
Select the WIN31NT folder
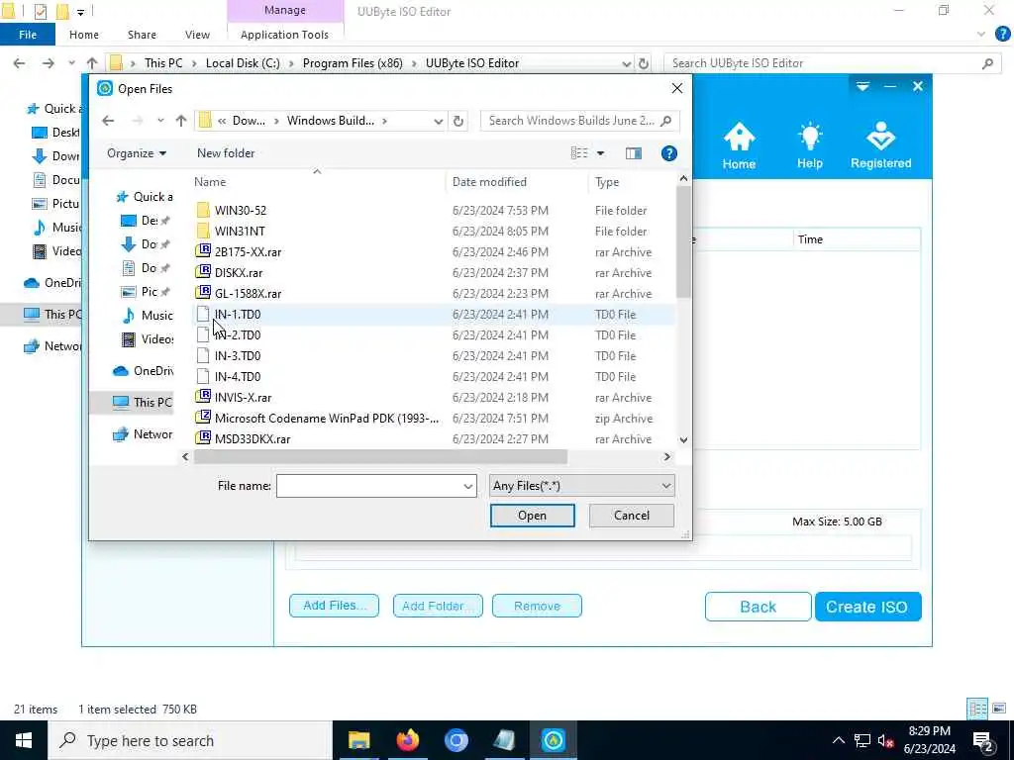pos(240,231)
